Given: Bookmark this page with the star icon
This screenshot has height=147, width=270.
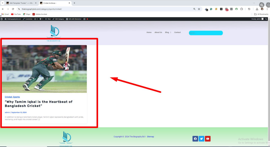Looking at the screenshot, I should point(199,9).
